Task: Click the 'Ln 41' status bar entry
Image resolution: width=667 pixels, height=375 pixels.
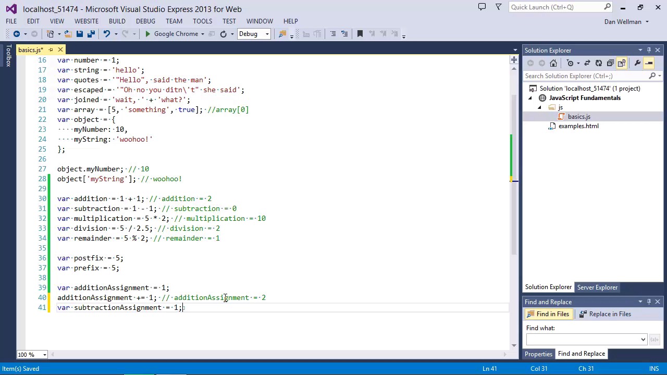Action: 489,369
